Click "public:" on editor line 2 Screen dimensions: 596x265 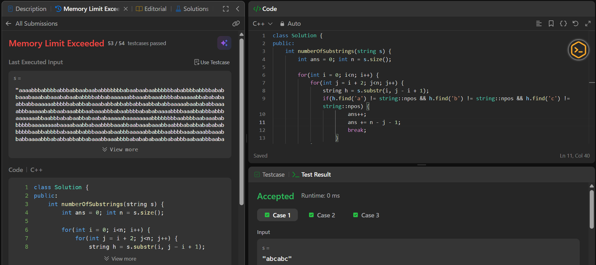pos(284,43)
